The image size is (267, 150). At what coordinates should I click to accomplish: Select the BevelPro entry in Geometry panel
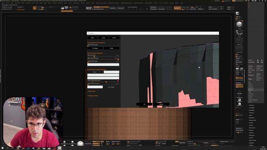[x=256, y=90]
